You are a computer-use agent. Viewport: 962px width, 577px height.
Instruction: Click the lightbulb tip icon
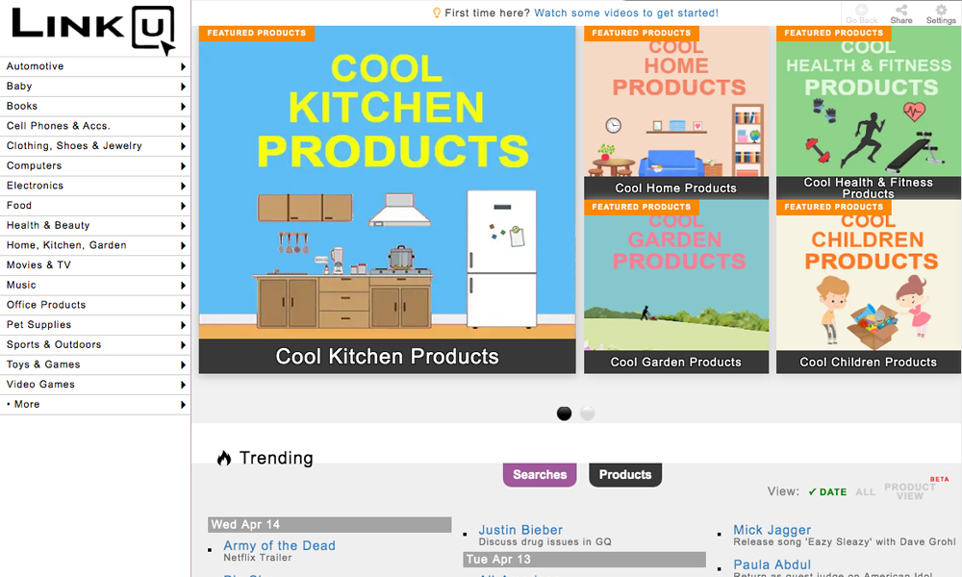(x=437, y=13)
